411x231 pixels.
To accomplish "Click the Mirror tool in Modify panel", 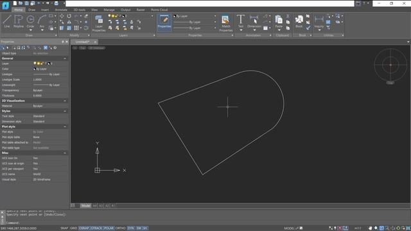I will [69, 22].
